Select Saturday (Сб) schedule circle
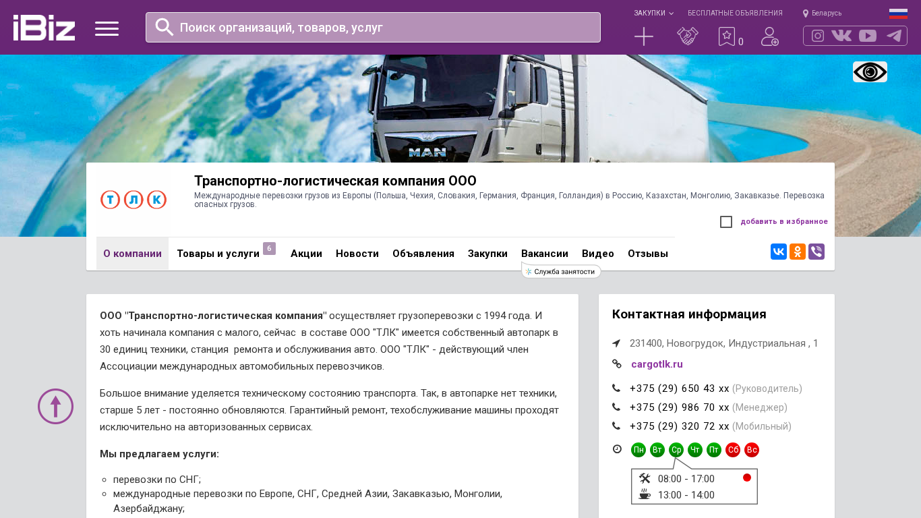Image resolution: width=921 pixels, height=518 pixels. (733, 450)
